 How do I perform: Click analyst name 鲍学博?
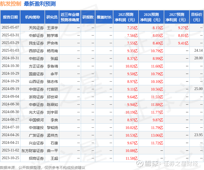pos(52,35)
